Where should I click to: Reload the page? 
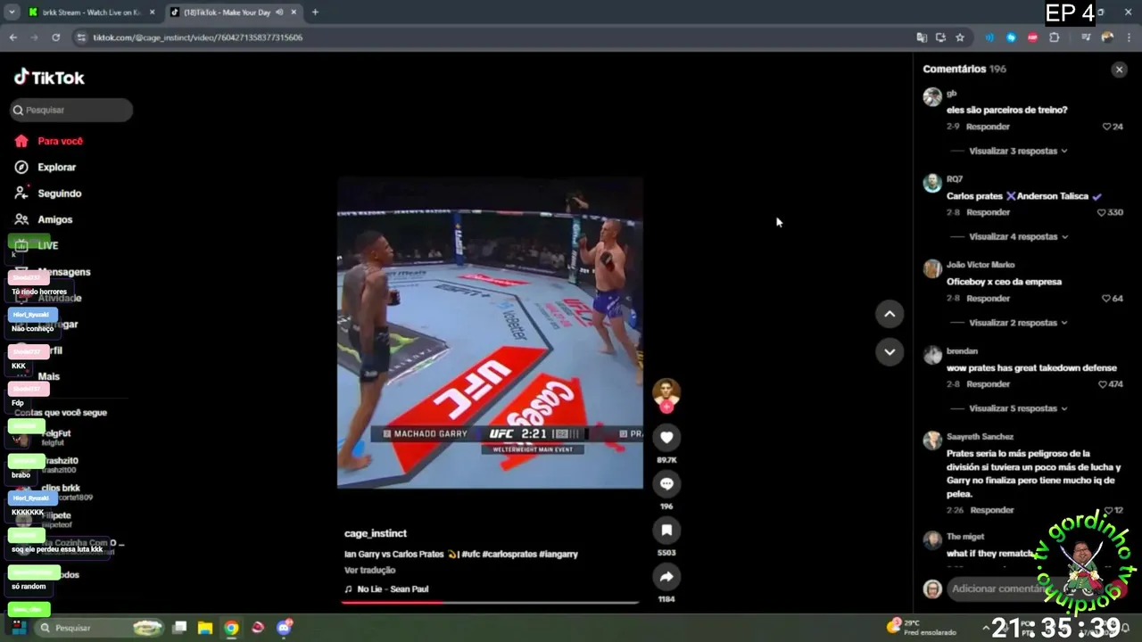[55, 37]
